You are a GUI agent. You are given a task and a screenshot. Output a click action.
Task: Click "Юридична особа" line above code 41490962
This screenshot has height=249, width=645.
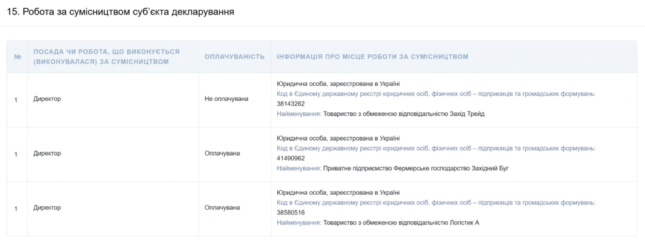[x=338, y=138]
